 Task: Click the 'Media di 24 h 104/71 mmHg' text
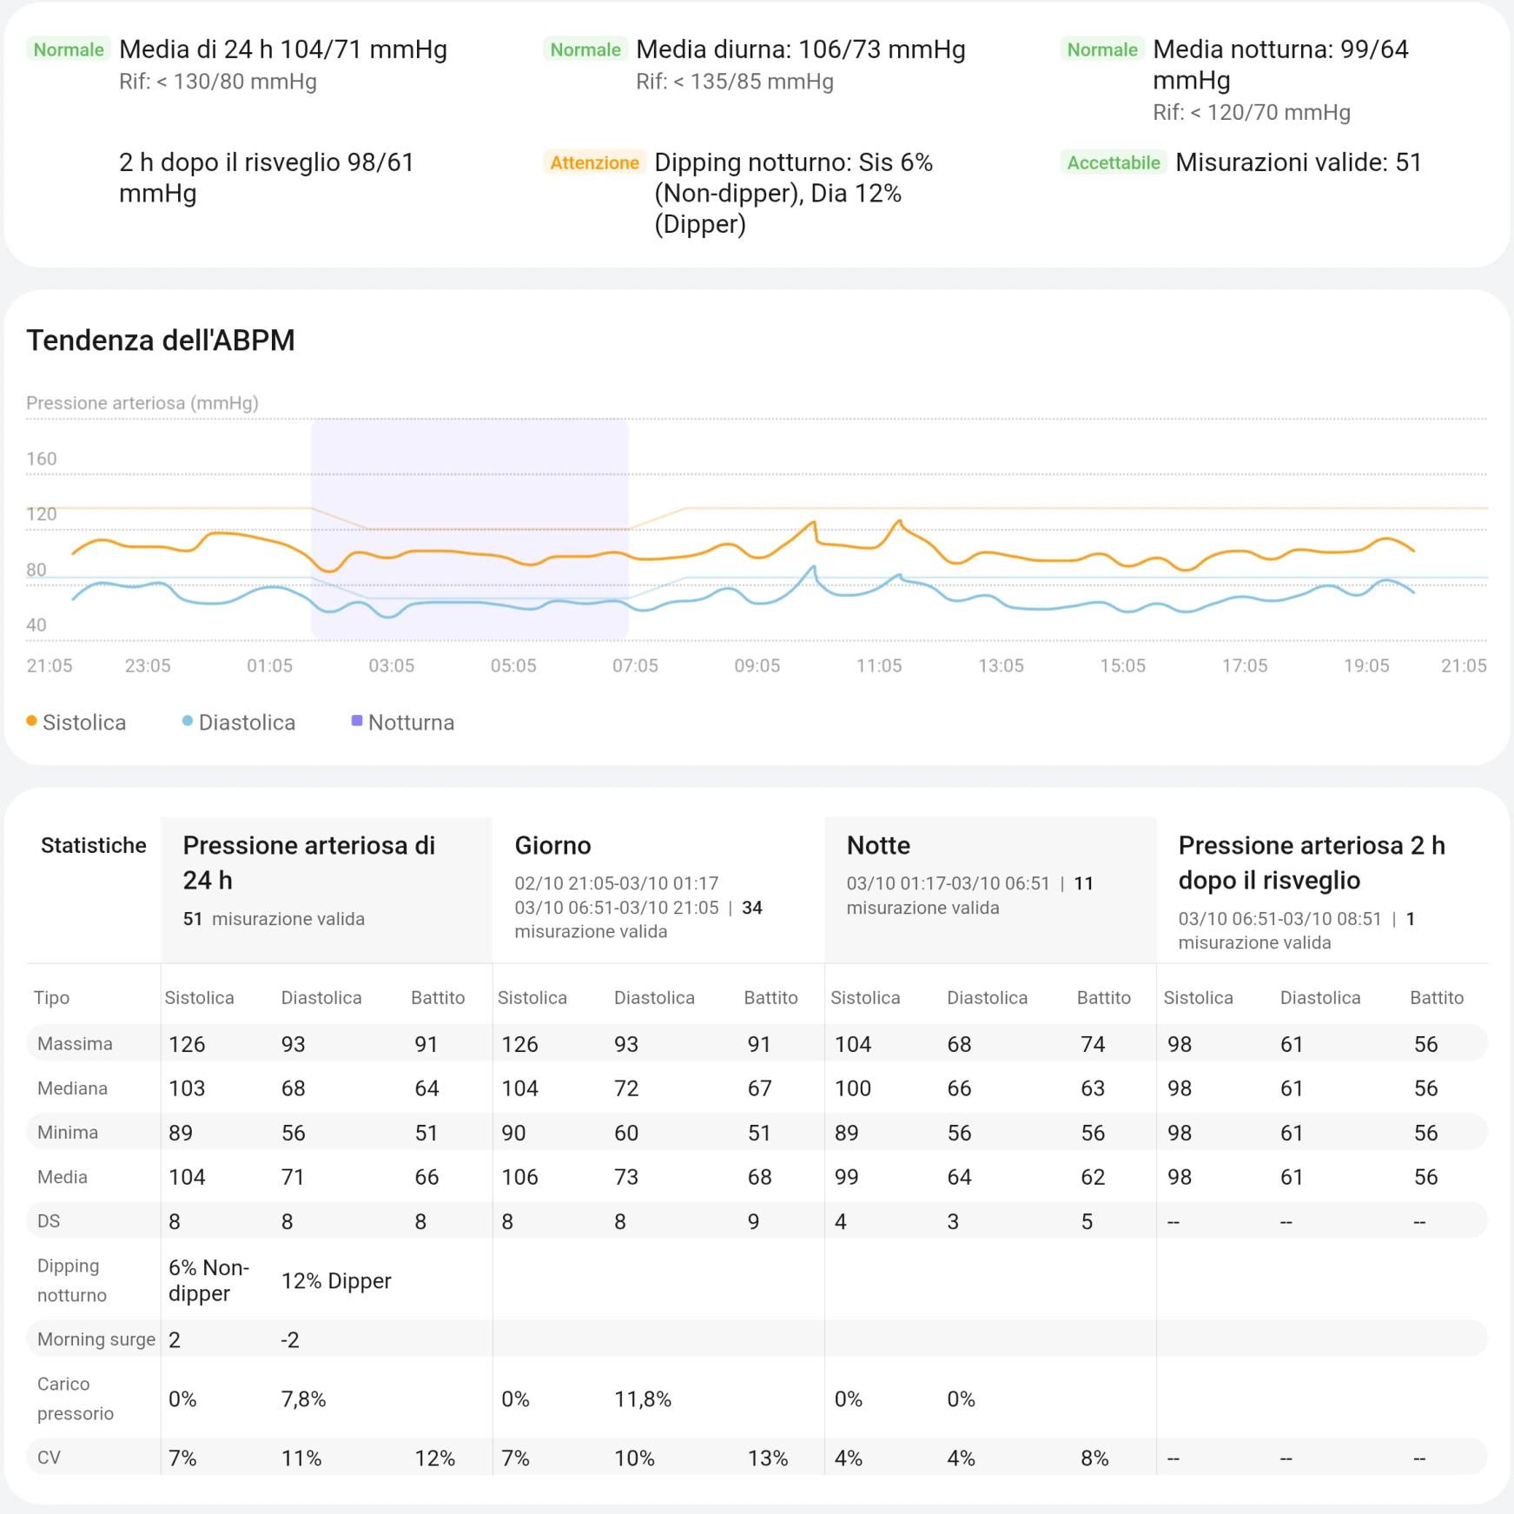click(x=283, y=50)
